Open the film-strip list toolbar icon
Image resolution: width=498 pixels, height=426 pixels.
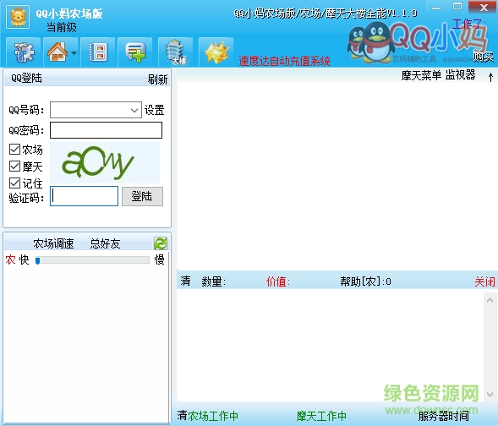tap(98, 52)
